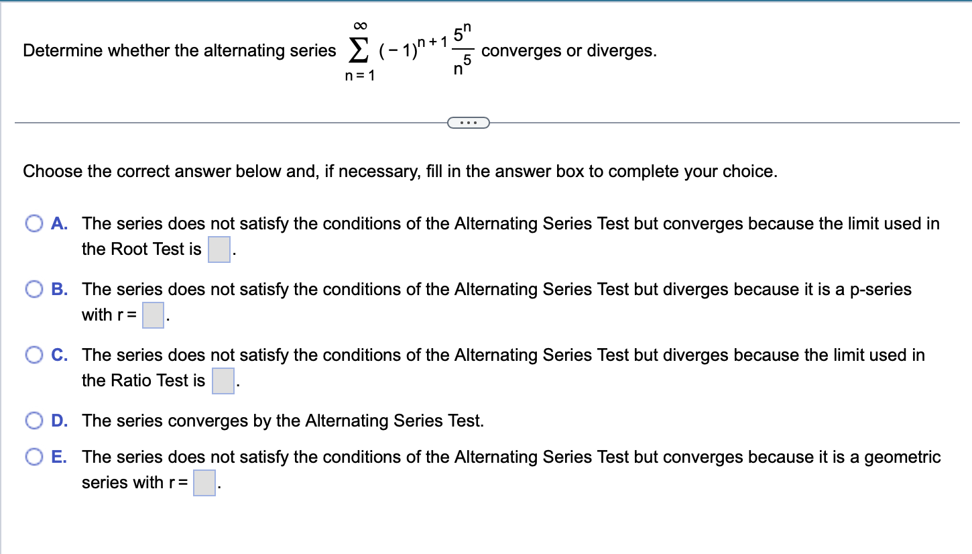Click the Root Test limit answer box
Viewport: 972px width, 554px height.
219,248
